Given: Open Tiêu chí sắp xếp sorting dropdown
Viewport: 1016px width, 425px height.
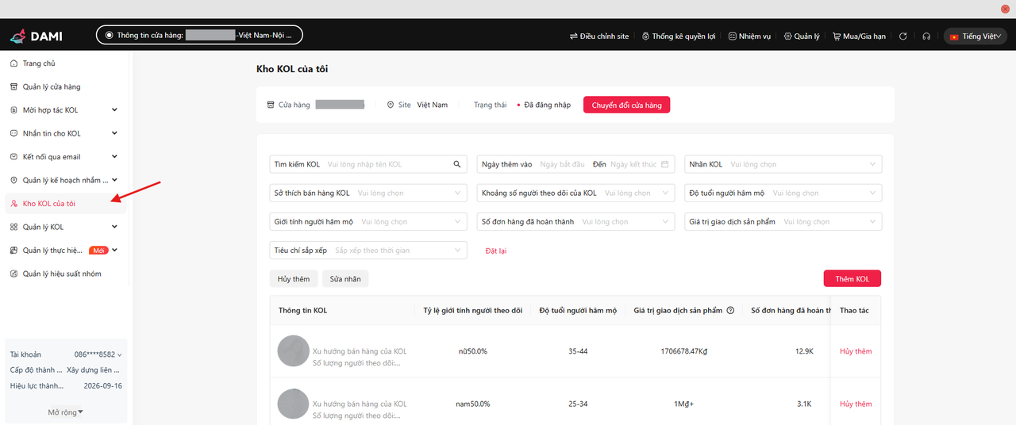Looking at the screenshot, I should [369, 251].
